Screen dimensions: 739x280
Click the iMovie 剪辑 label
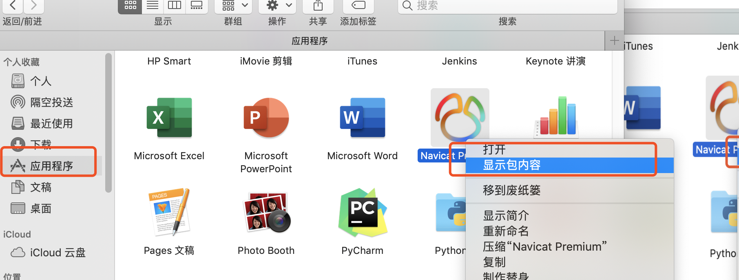(x=266, y=61)
